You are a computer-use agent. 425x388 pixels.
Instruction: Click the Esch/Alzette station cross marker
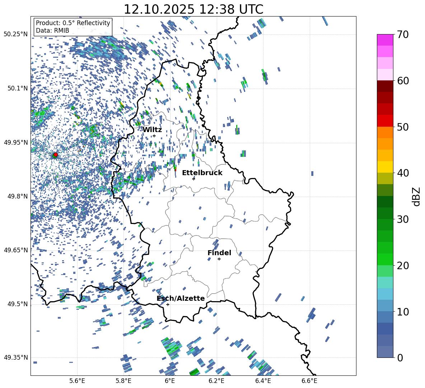click(x=168, y=304)
